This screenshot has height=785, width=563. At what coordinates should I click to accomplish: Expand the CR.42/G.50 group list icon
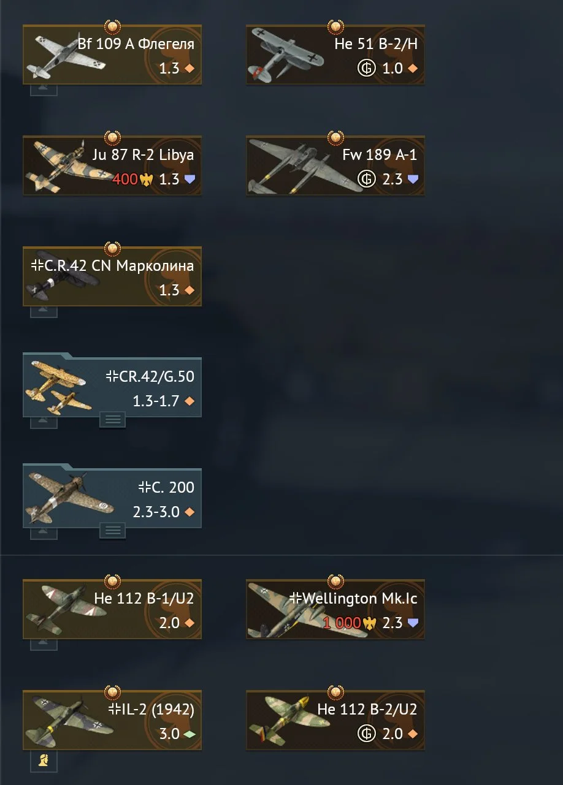click(x=113, y=420)
